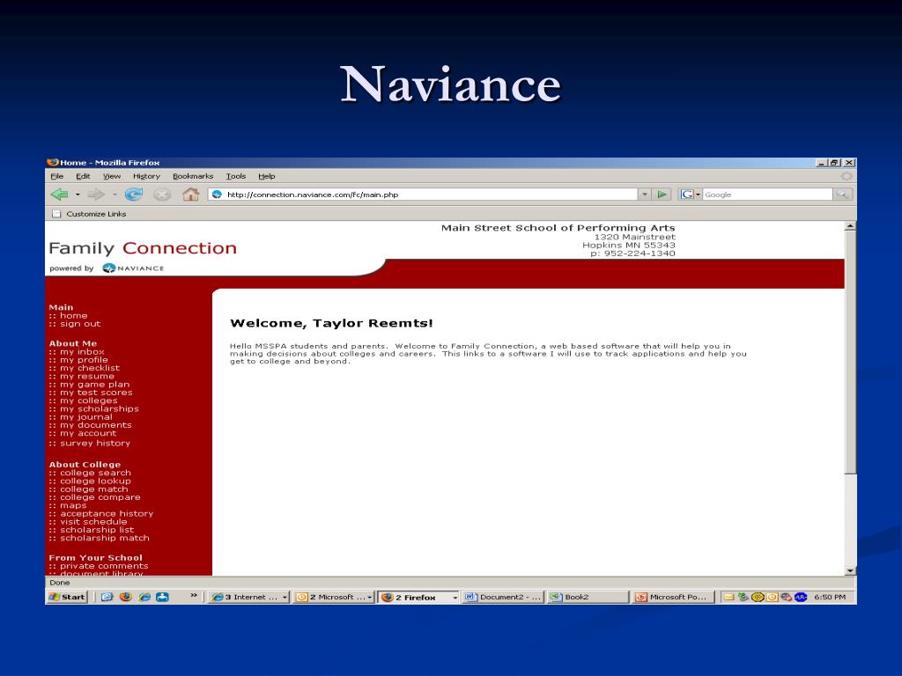Click the Google search box

pos(767,195)
